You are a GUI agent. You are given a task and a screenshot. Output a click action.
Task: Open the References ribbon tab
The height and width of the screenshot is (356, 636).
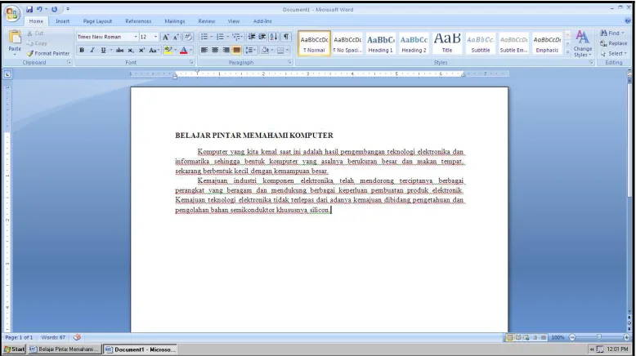tap(138, 21)
